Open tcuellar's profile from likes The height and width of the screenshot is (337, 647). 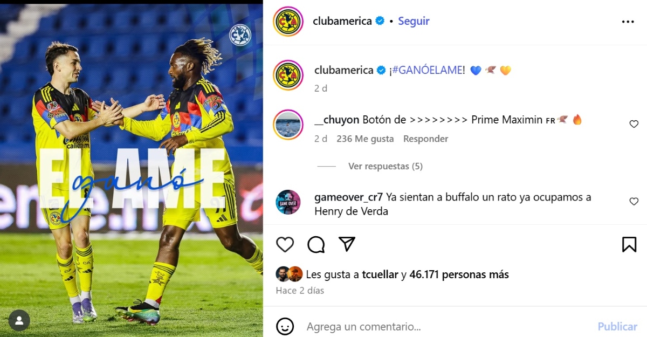click(x=381, y=274)
